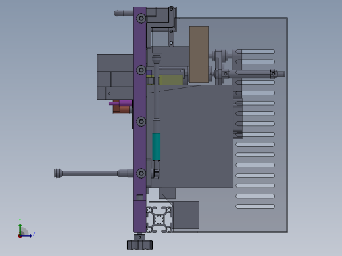Select the black knurled knob at bottom

139,245
